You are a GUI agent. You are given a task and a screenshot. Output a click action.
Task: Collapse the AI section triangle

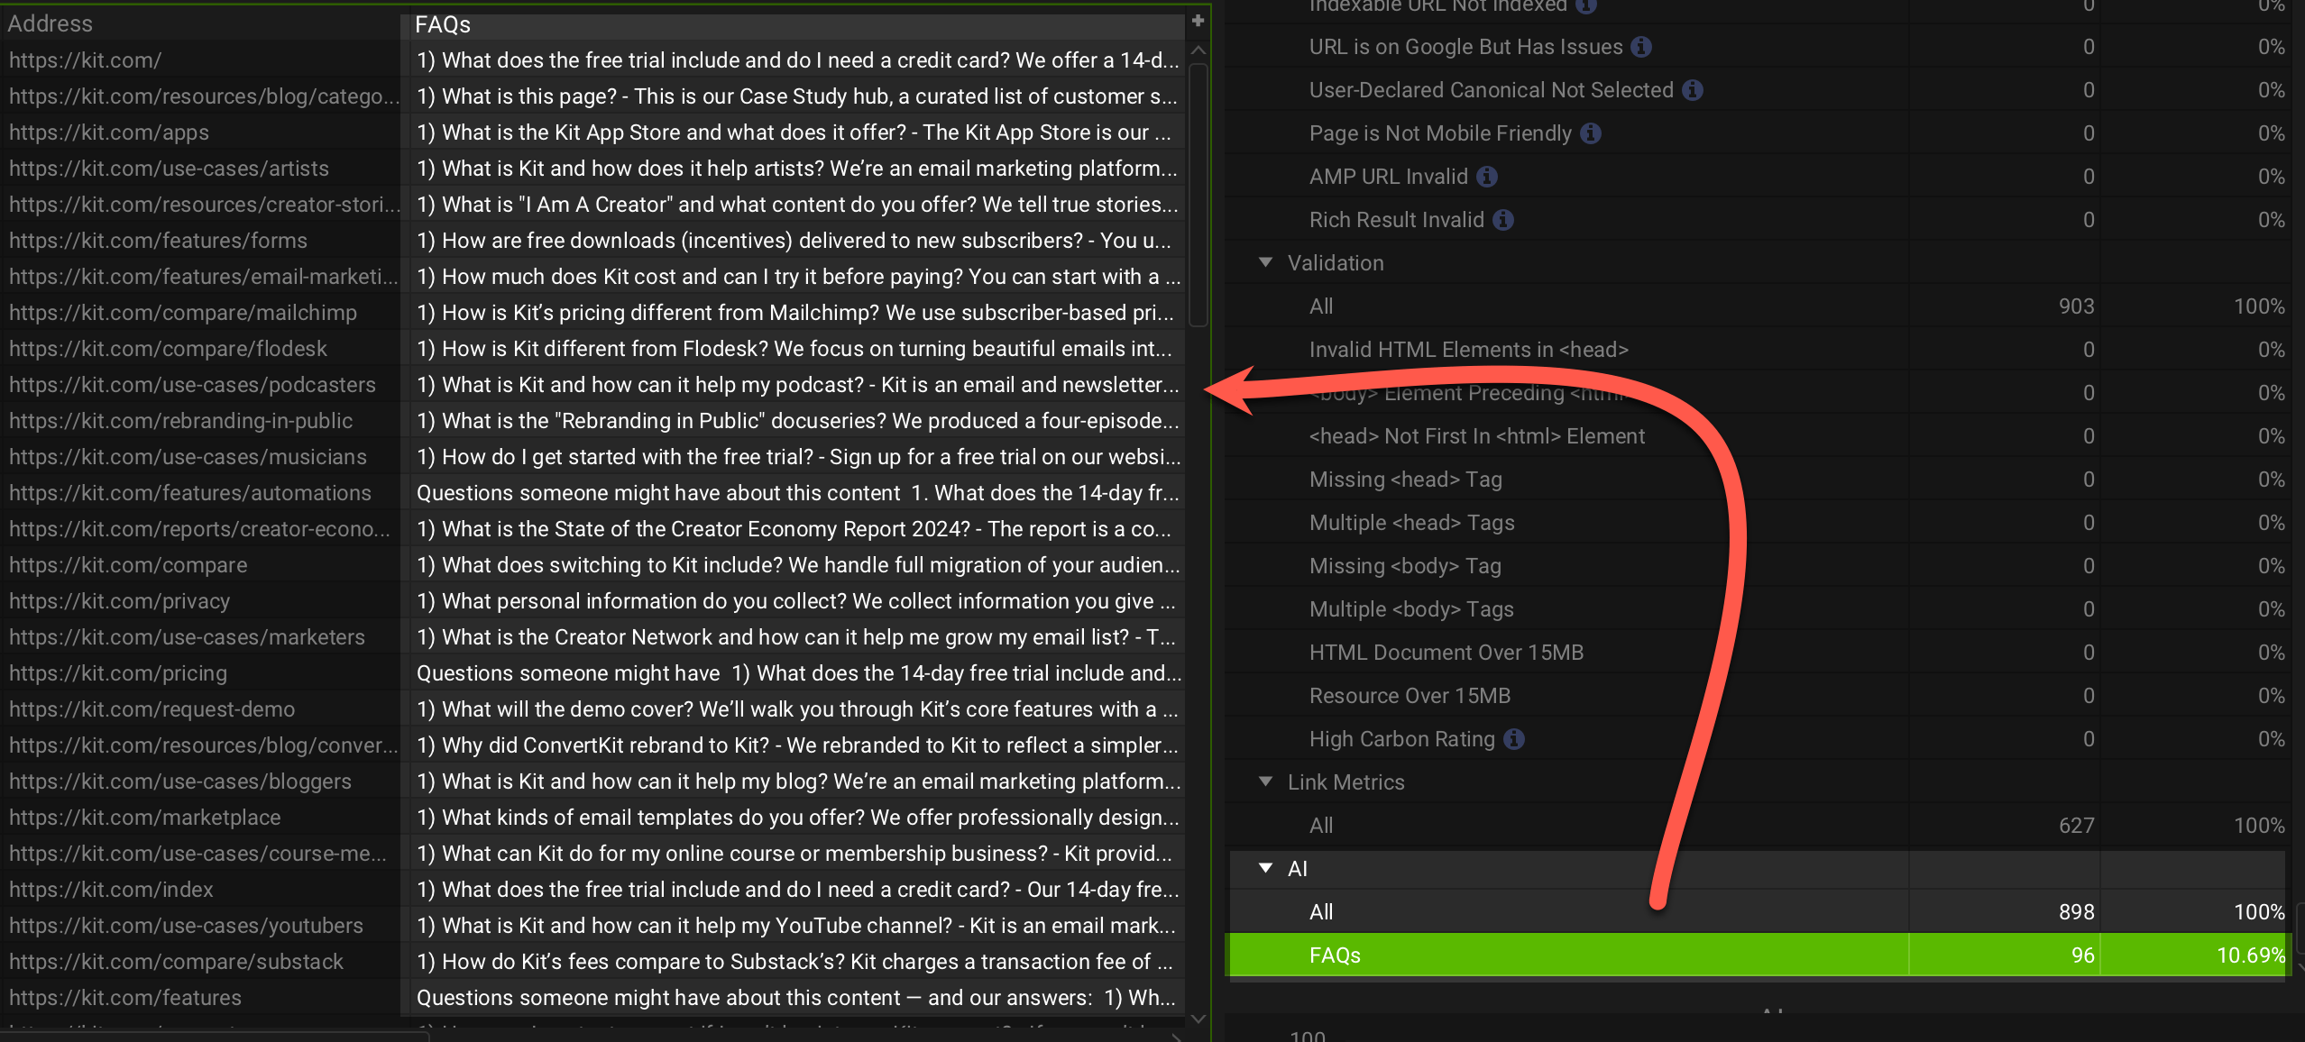pyautogui.click(x=1266, y=868)
